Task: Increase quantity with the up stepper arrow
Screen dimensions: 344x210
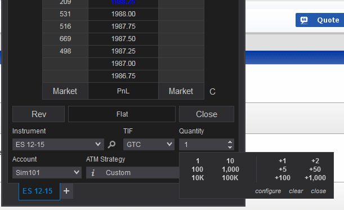Action: 230,142
